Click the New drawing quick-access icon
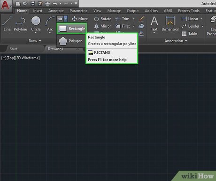The height and width of the screenshot is (181, 216). click(x=18, y=4)
